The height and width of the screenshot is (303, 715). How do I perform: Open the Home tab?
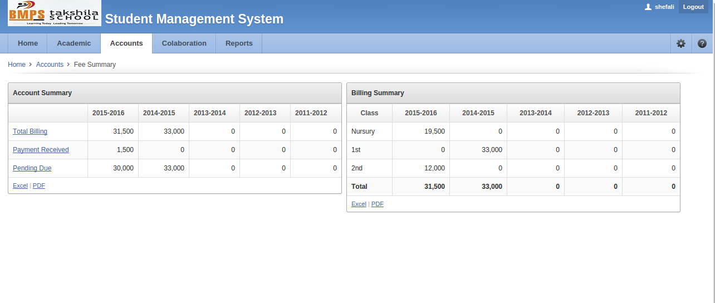coord(28,43)
